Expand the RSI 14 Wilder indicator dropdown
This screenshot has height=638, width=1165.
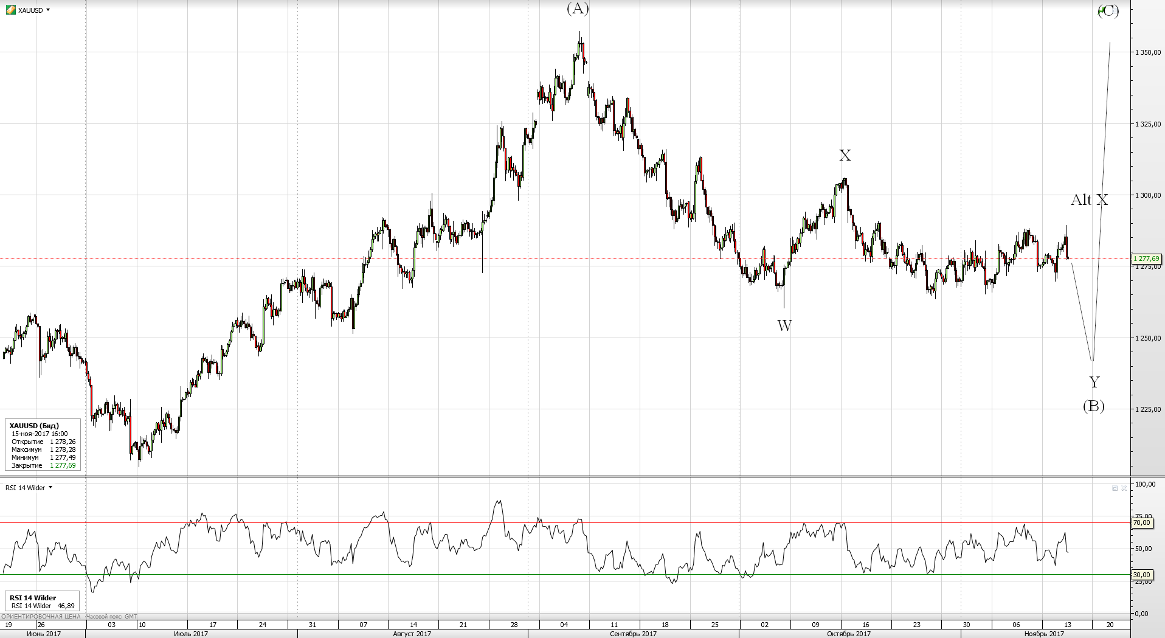[50, 487]
